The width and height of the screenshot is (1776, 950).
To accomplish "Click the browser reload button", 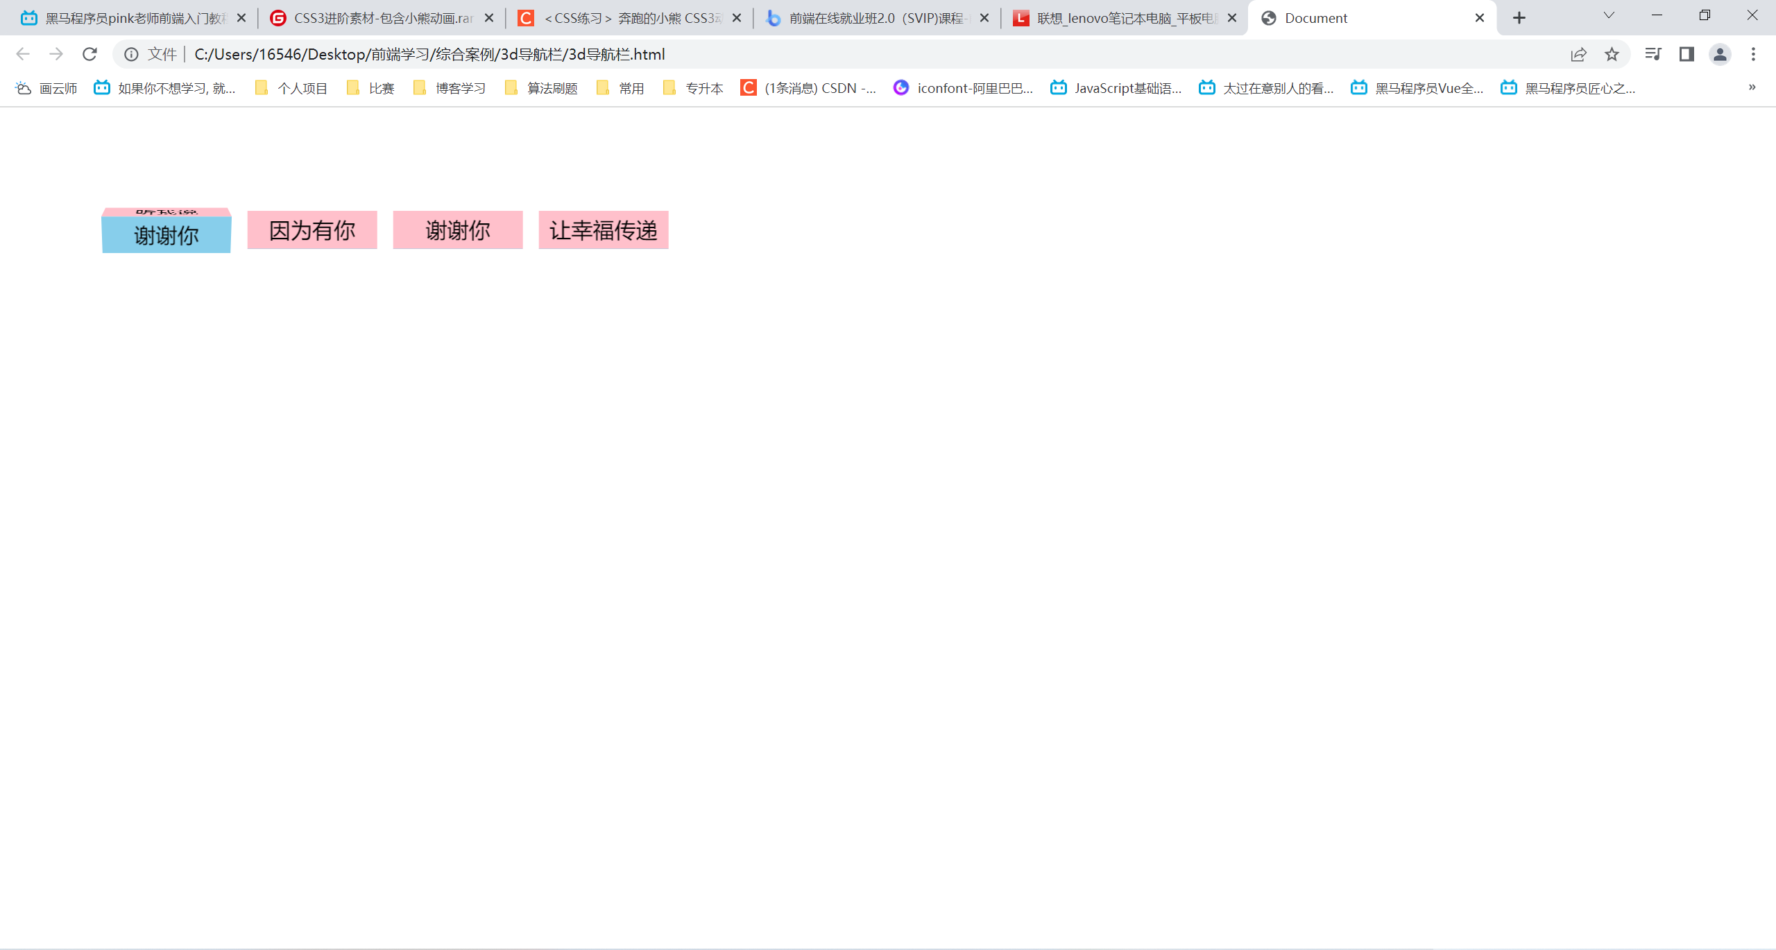I will [x=89, y=54].
